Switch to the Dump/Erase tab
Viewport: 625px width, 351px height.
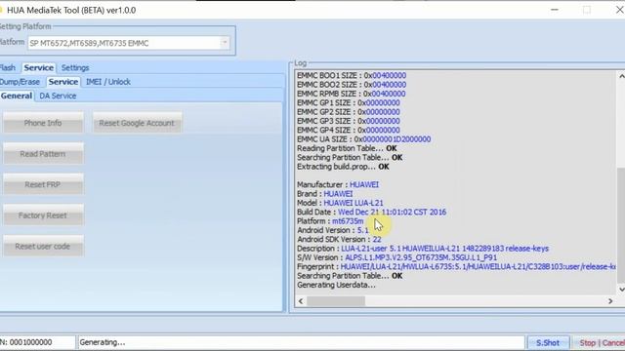point(20,82)
